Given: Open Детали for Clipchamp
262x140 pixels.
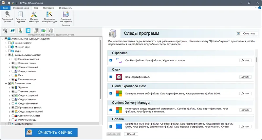Looking at the screenshot, I should tap(245, 60).
